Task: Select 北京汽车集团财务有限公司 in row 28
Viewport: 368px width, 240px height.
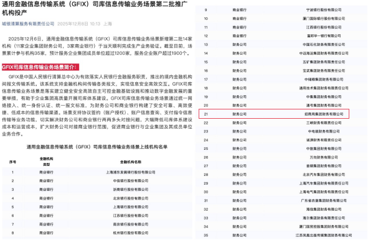Action: pyautogui.click(x=324, y=175)
